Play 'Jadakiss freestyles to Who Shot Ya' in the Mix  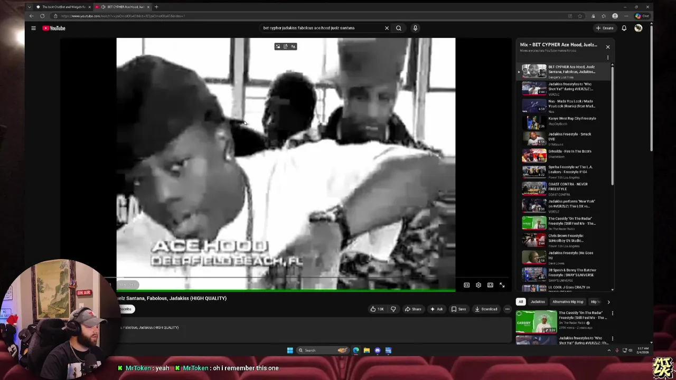pyautogui.click(x=562, y=88)
